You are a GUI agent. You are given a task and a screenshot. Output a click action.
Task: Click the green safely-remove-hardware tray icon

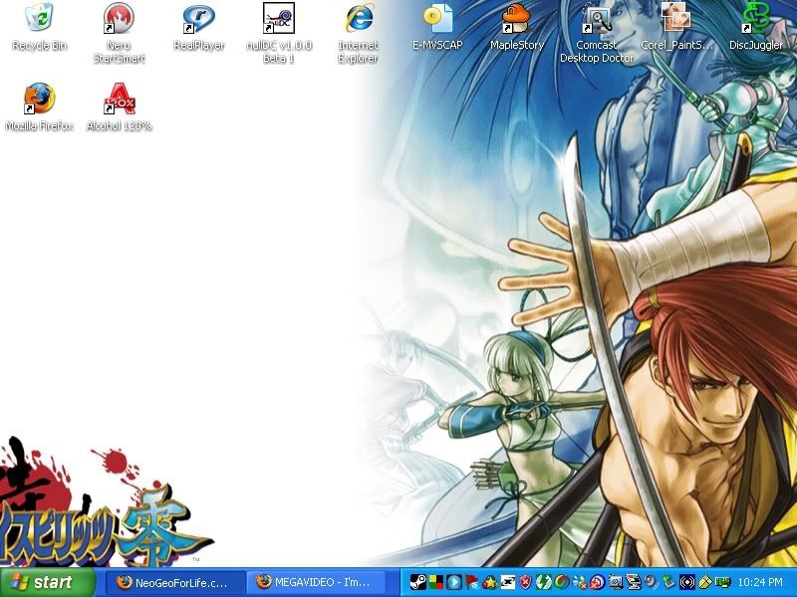pos(668,582)
